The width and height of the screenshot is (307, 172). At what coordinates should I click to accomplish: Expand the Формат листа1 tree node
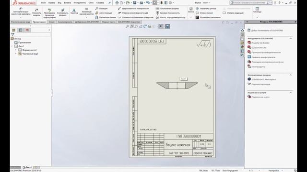[16, 50]
